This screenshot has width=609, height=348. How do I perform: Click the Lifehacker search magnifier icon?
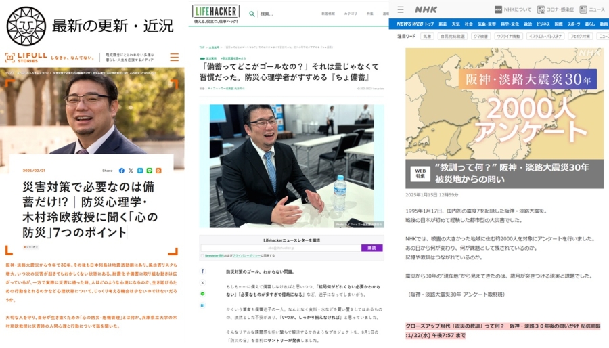point(252,14)
